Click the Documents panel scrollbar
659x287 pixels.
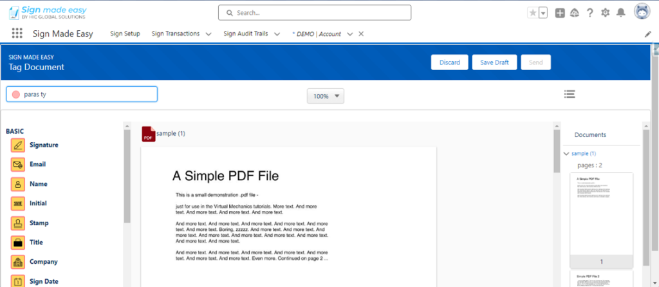[646, 198]
